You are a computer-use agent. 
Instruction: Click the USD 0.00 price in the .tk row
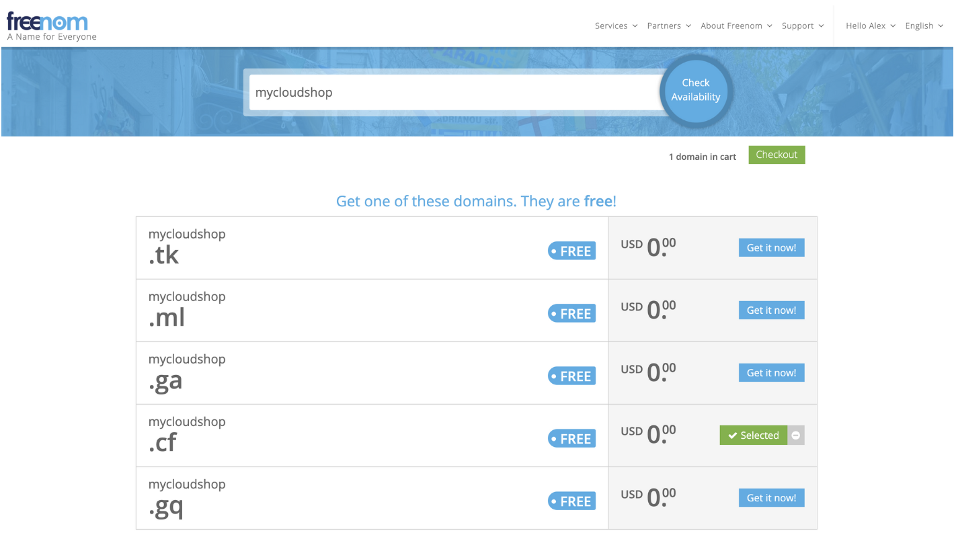point(648,247)
